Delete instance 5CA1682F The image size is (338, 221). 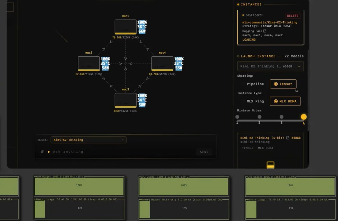click(293, 16)
